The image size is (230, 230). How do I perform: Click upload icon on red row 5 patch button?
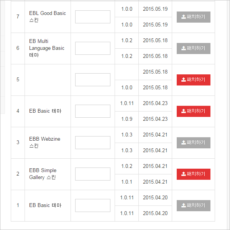(x=184, y=80)
